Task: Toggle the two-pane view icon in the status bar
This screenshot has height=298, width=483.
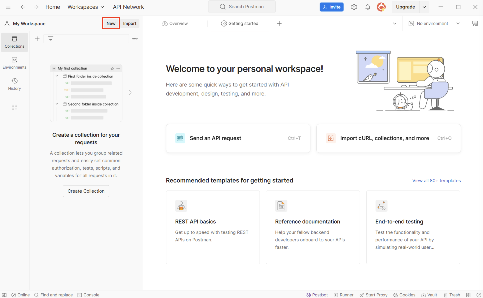Action: pyautogui.click(x=468, y=295)
